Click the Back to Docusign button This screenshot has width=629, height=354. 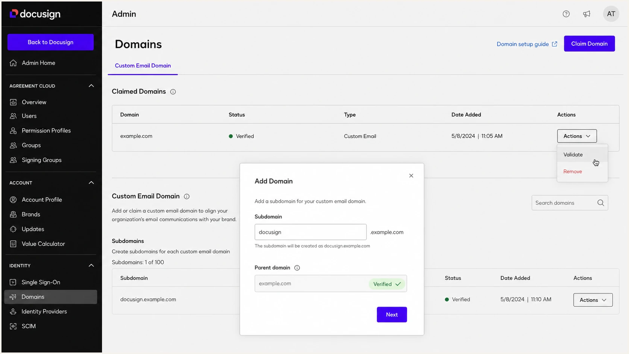click(50, 42)
